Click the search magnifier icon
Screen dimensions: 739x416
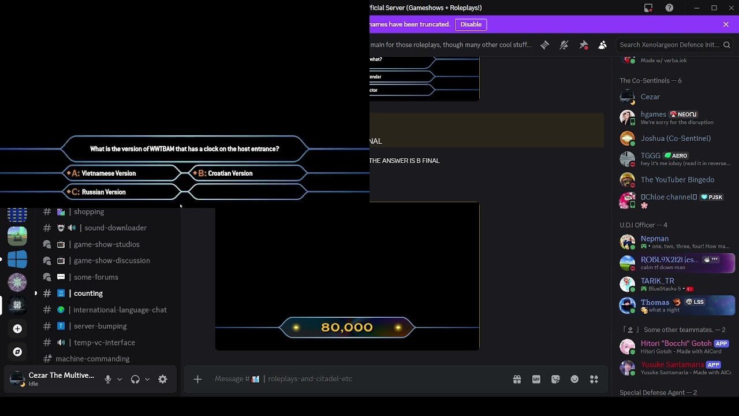pyautogui.click(x=727, y=45)
